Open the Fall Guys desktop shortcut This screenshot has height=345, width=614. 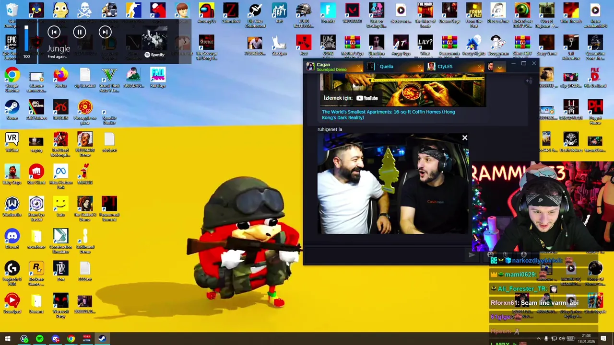click(x=158, y=77)
